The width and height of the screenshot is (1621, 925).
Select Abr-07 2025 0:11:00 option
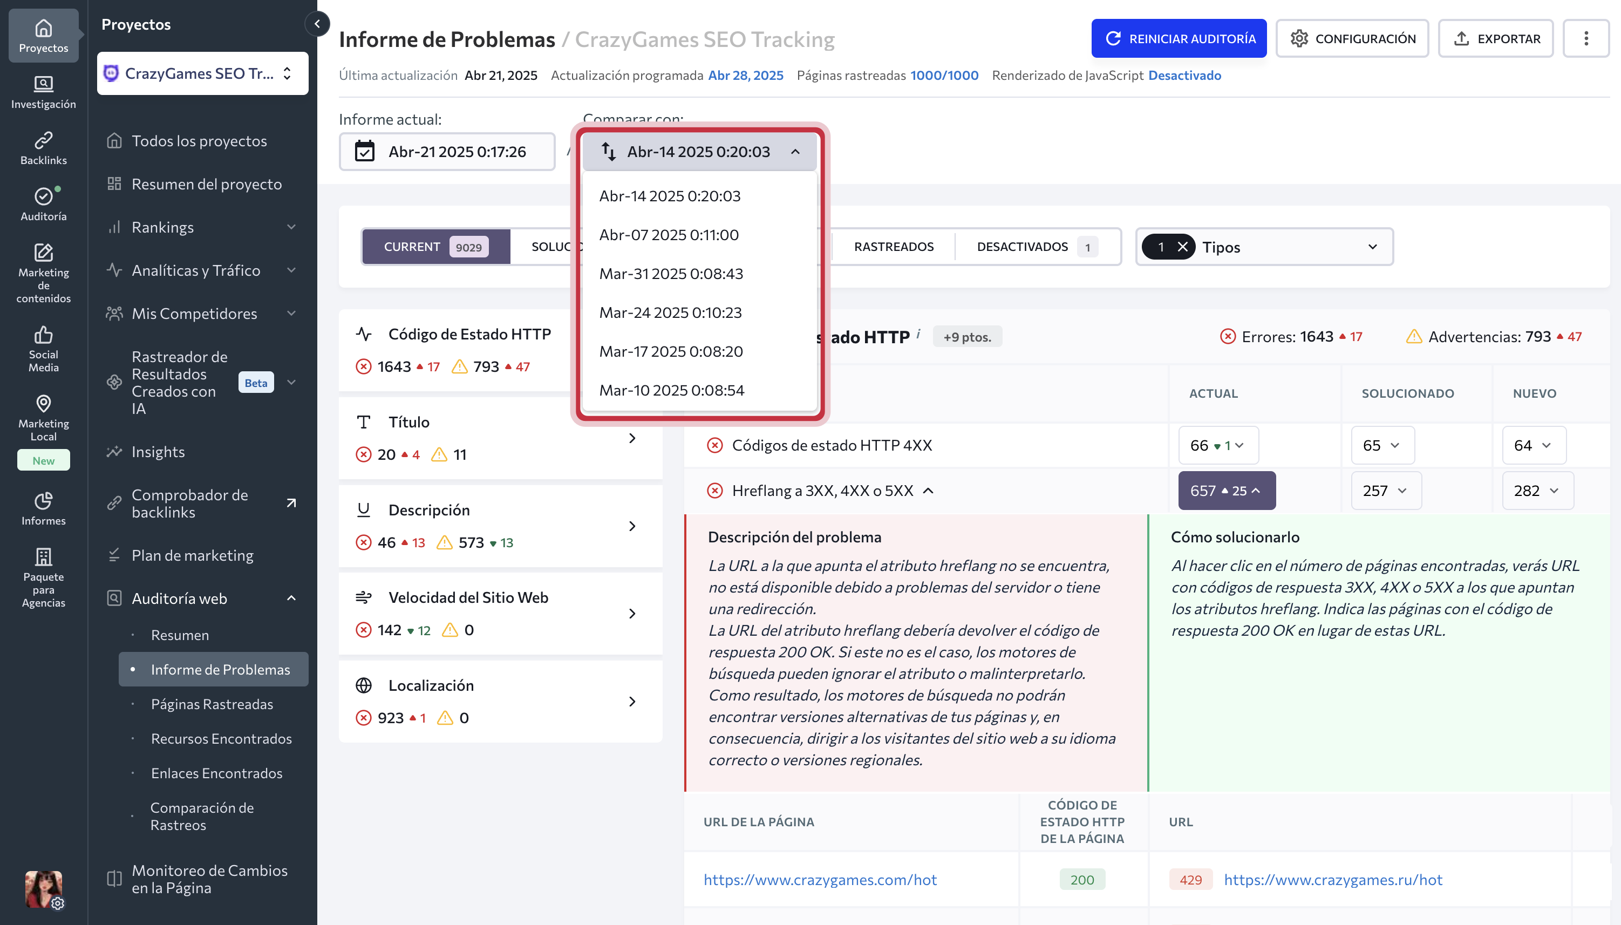(699, 234)
